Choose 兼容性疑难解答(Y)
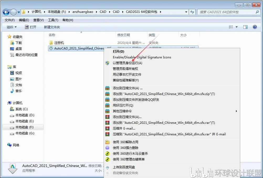Screen dimensions: 263x178 (126, 80)
